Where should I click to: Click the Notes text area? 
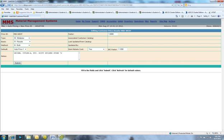[x=47, y=56]
